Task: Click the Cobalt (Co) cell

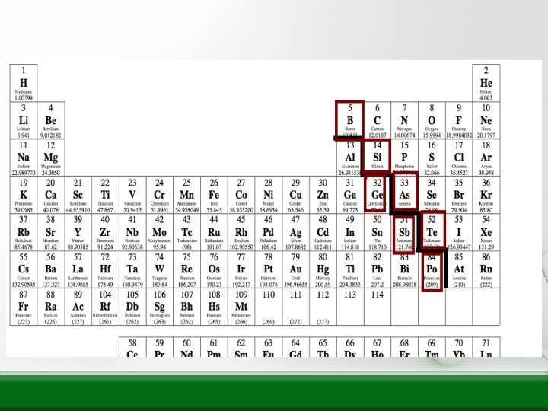Action: 241,195
